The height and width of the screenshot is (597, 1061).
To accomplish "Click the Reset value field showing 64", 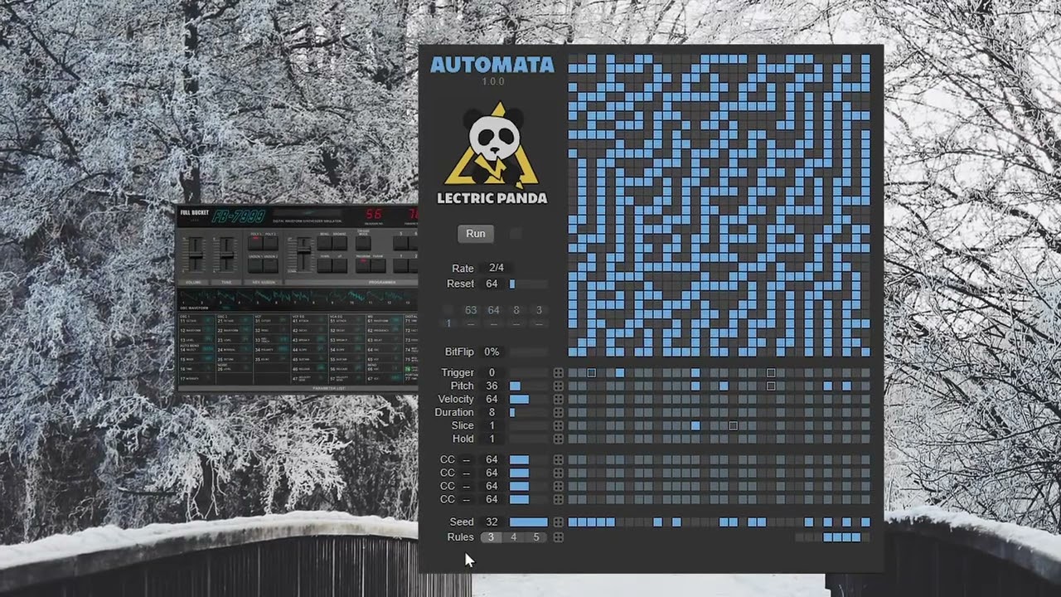I will click(492, 284).
